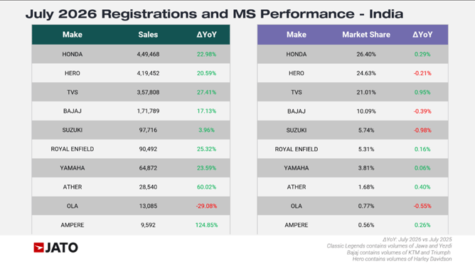Click the Make header in sales table
Viewport: 475px width, 266px height.
tap(72, 35)
